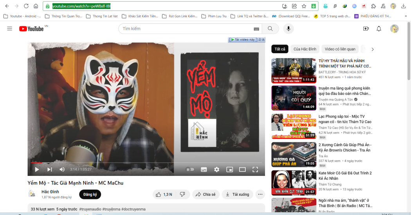Open Lạc Phong sập toi video title
411x215 pixels.
(345, 119)
